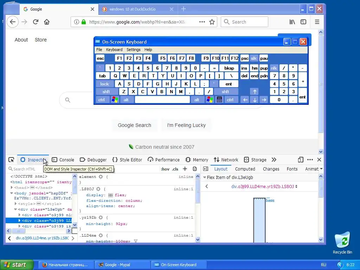Toggle the left ctrl key on the On-Screen Keyboard
The image size is (360, 270).
pos(102,99)
